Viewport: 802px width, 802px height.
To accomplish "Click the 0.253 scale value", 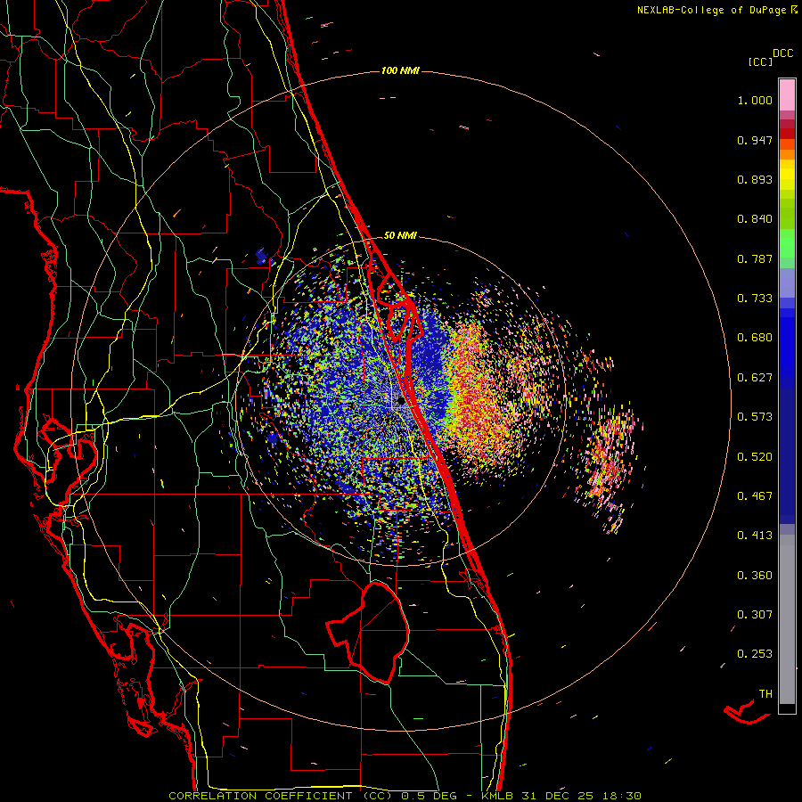I will 755,654.
